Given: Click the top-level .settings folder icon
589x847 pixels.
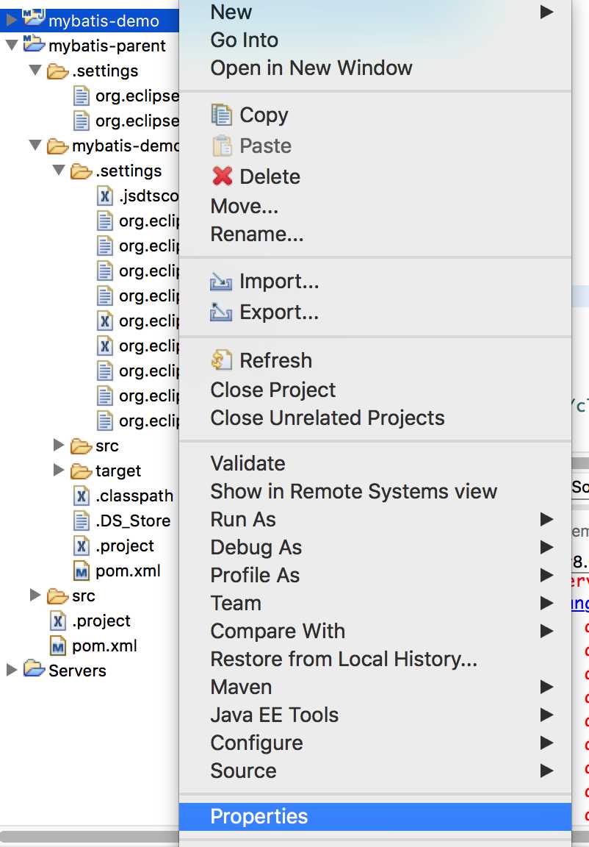Looking at the screenshot, I should click(57, 71).
